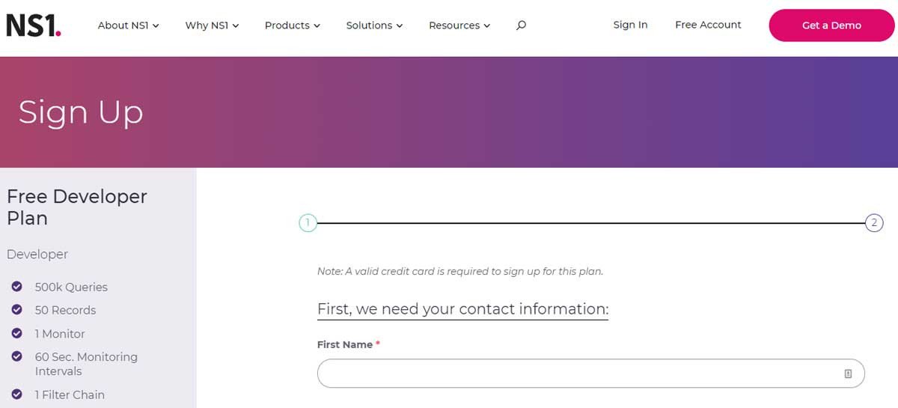This screenshot has width=898, height=408.
Task: Click the autofill icon in First Name field
Action: tap(848, 374)
